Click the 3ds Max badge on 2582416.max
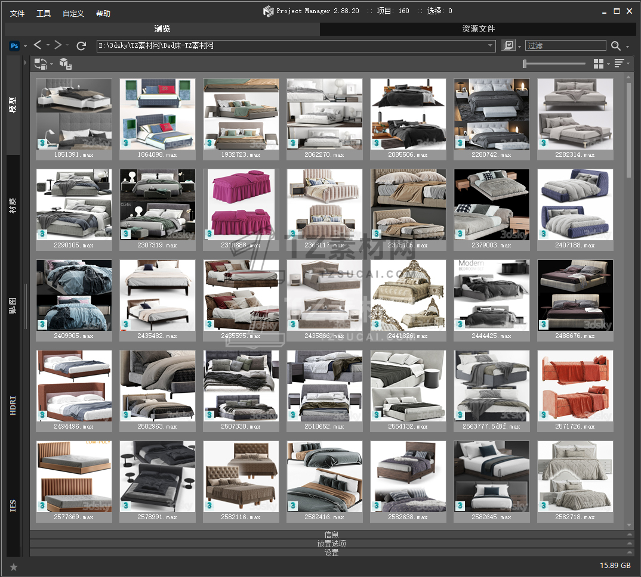The width and height of the screenshot is (641, 577). coord(292,506)
